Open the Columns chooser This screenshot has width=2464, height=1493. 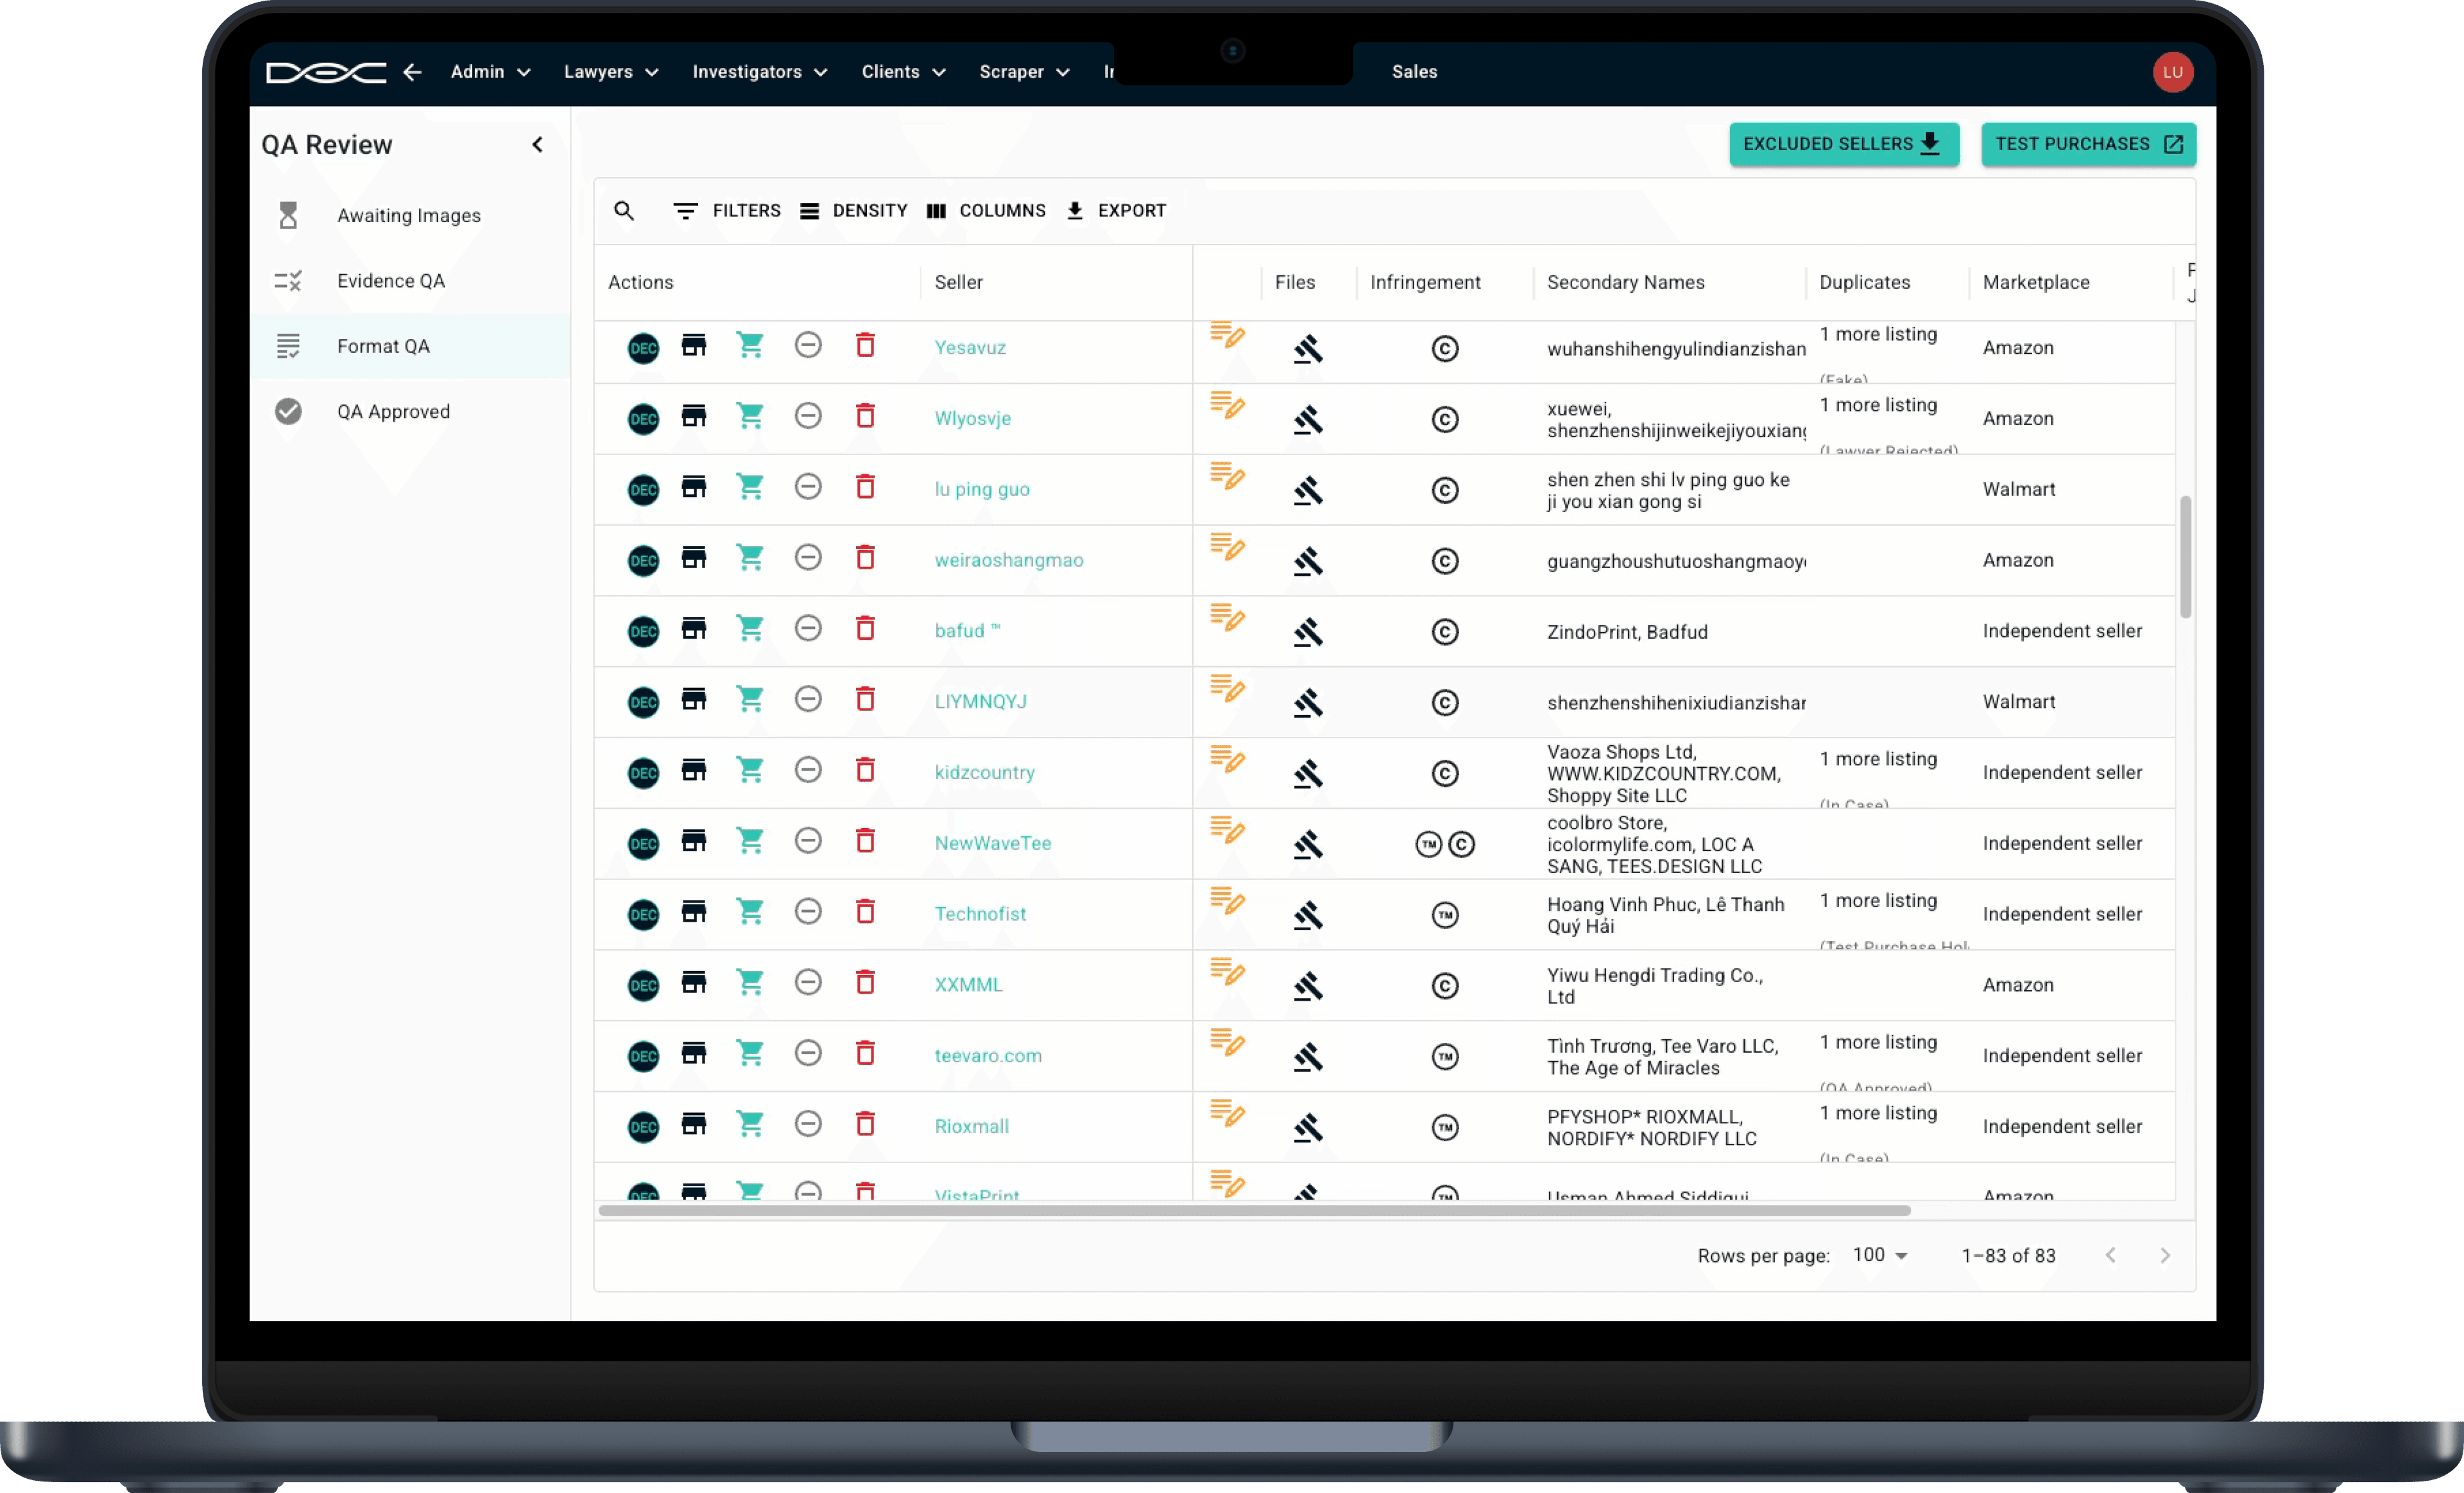(986, 211)
